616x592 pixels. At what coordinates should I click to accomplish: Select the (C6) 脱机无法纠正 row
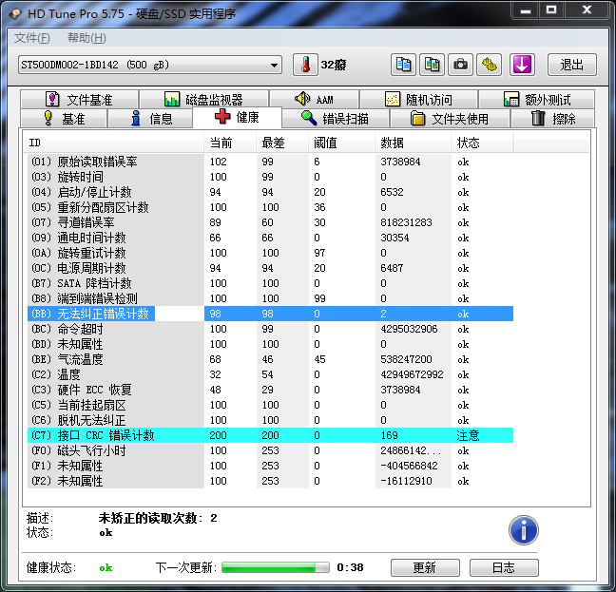tap(270, 420)
